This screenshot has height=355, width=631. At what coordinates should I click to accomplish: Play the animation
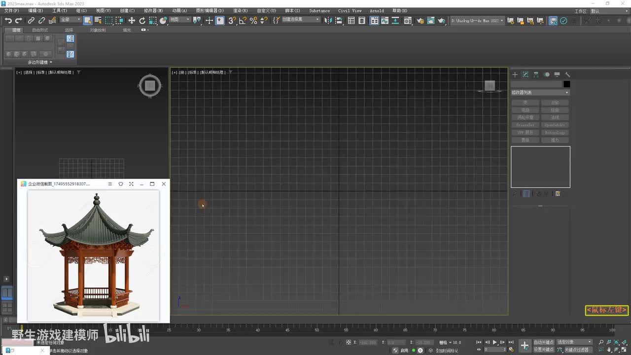[495, 342]
